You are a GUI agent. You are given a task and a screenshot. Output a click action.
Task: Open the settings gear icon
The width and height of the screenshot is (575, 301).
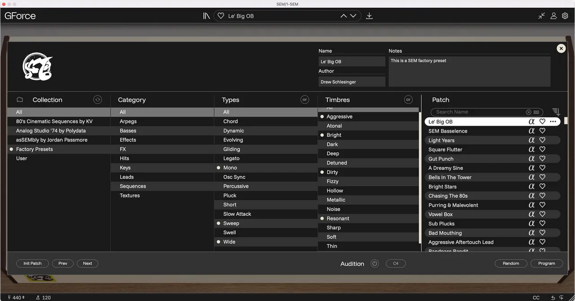565,16
